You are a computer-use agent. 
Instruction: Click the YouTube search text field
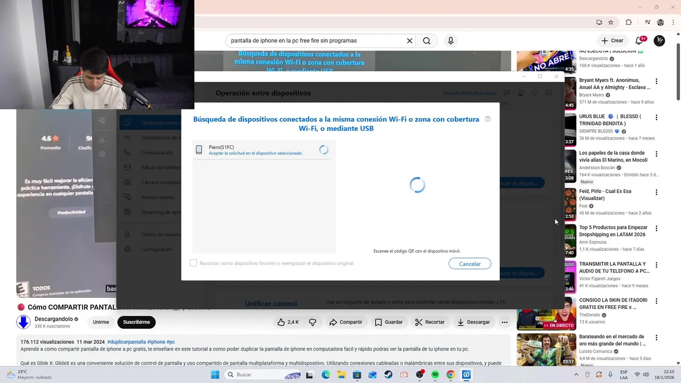tap(317, 40)
